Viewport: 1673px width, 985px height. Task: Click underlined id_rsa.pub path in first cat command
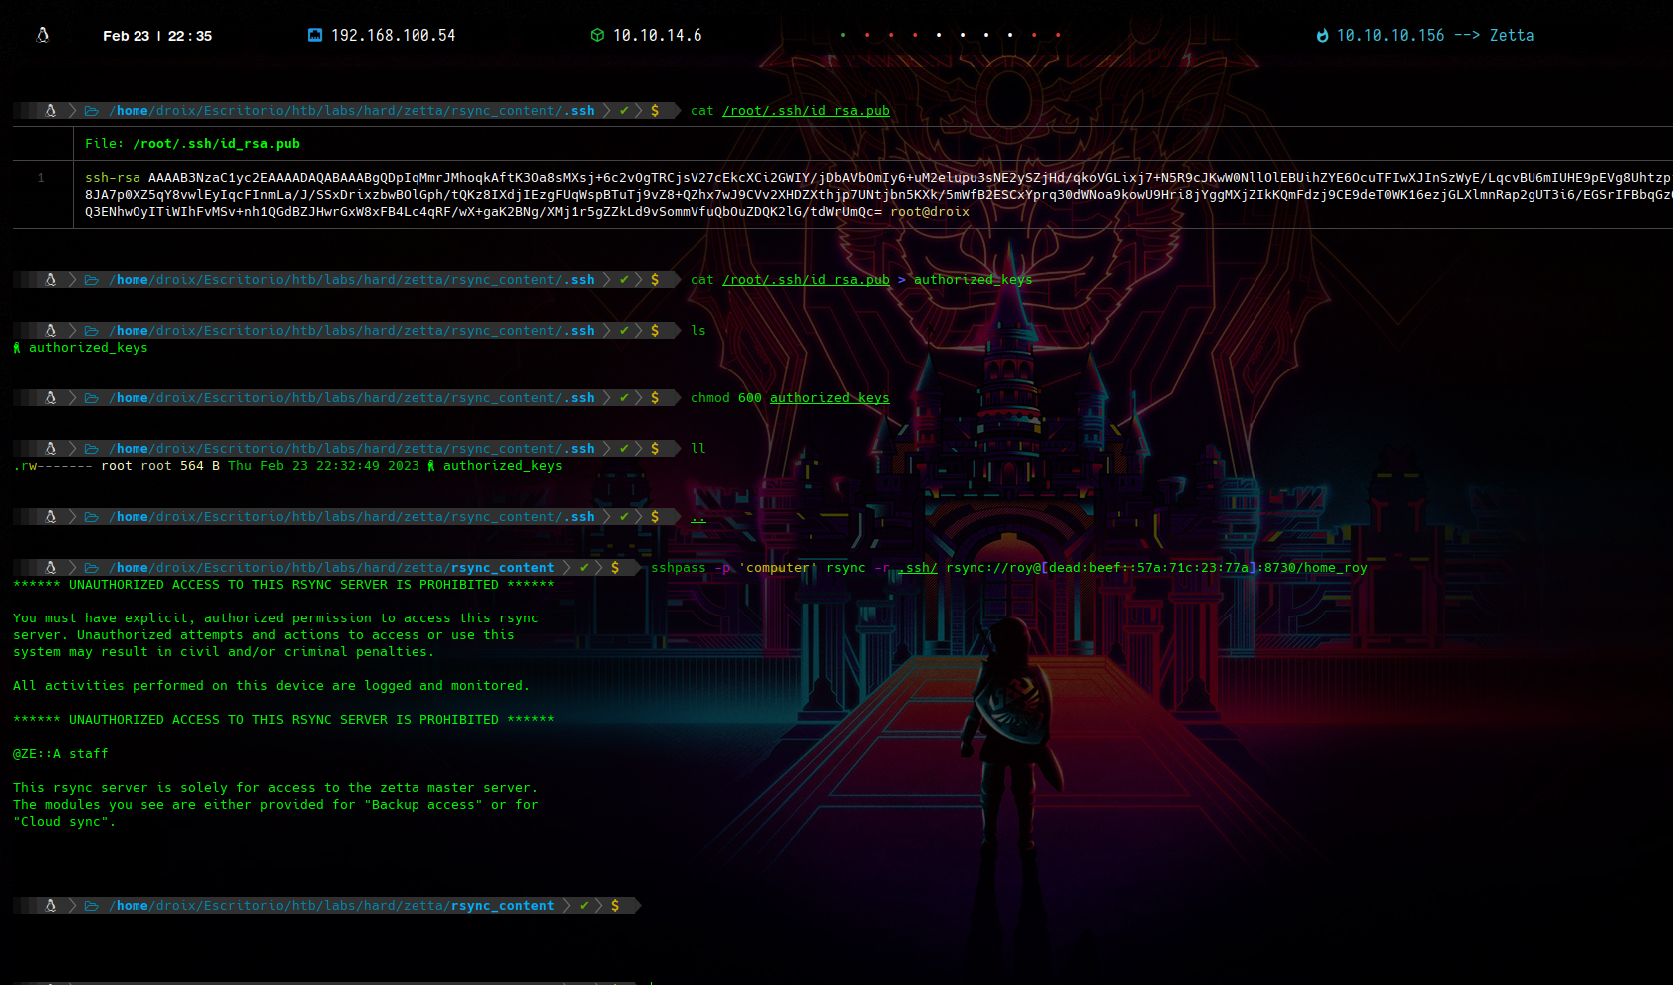(805, 111)
